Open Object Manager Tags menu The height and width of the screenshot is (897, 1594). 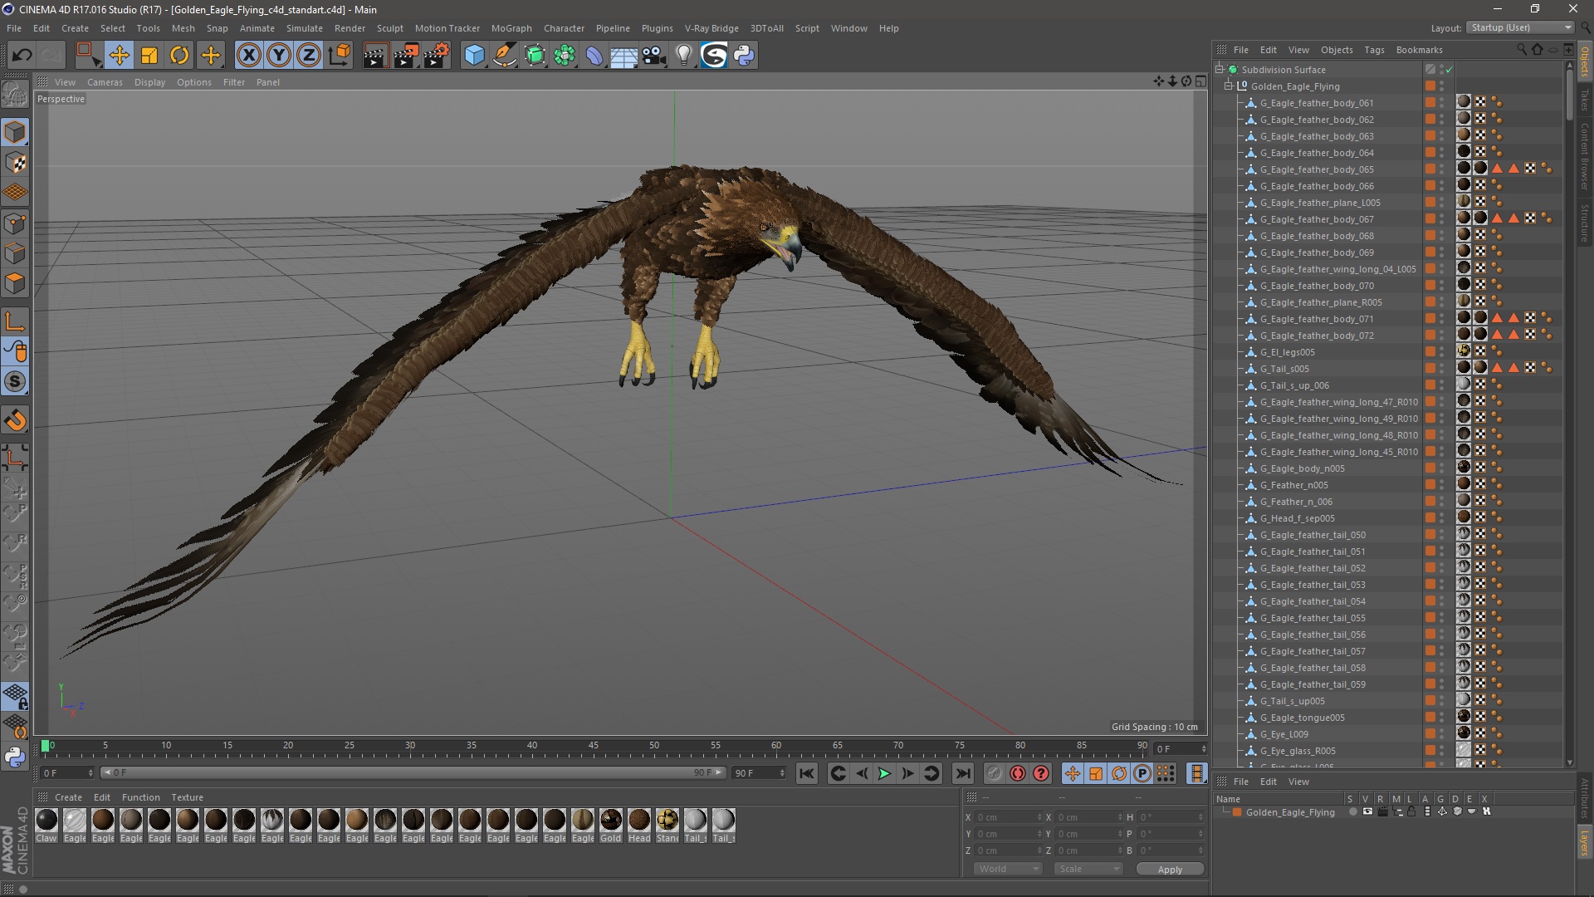(x=1374, y=50)
